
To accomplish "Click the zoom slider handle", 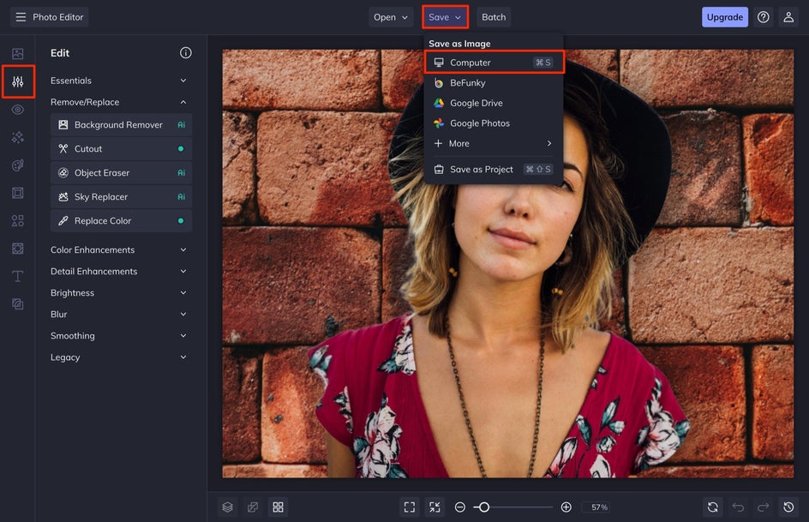I will pyautogui.click(x=484, y=507).
